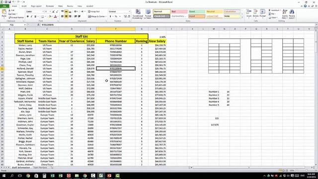The image size is (318, 179).
Task: Apply the Neutral cell style
Action: point(214,11)
